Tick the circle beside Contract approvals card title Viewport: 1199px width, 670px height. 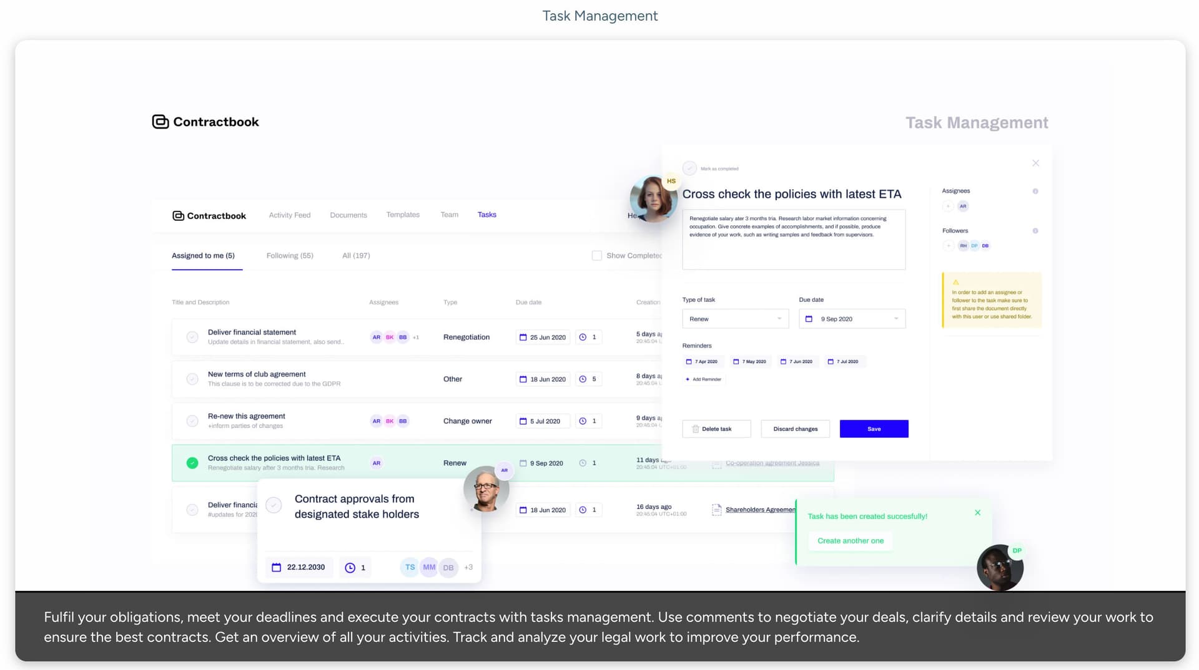(274, 505)
